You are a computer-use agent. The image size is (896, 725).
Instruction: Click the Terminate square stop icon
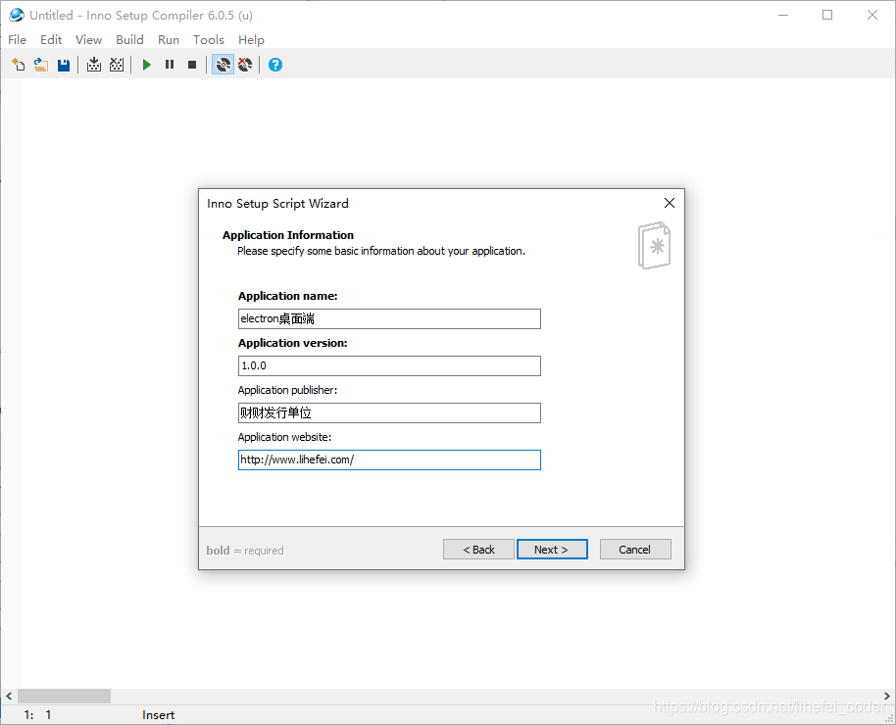(x=192, y=65)
